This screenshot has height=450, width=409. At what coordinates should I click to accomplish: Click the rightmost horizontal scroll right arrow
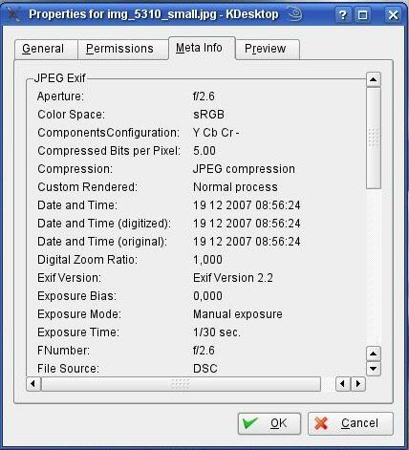[x=358, y=384]
